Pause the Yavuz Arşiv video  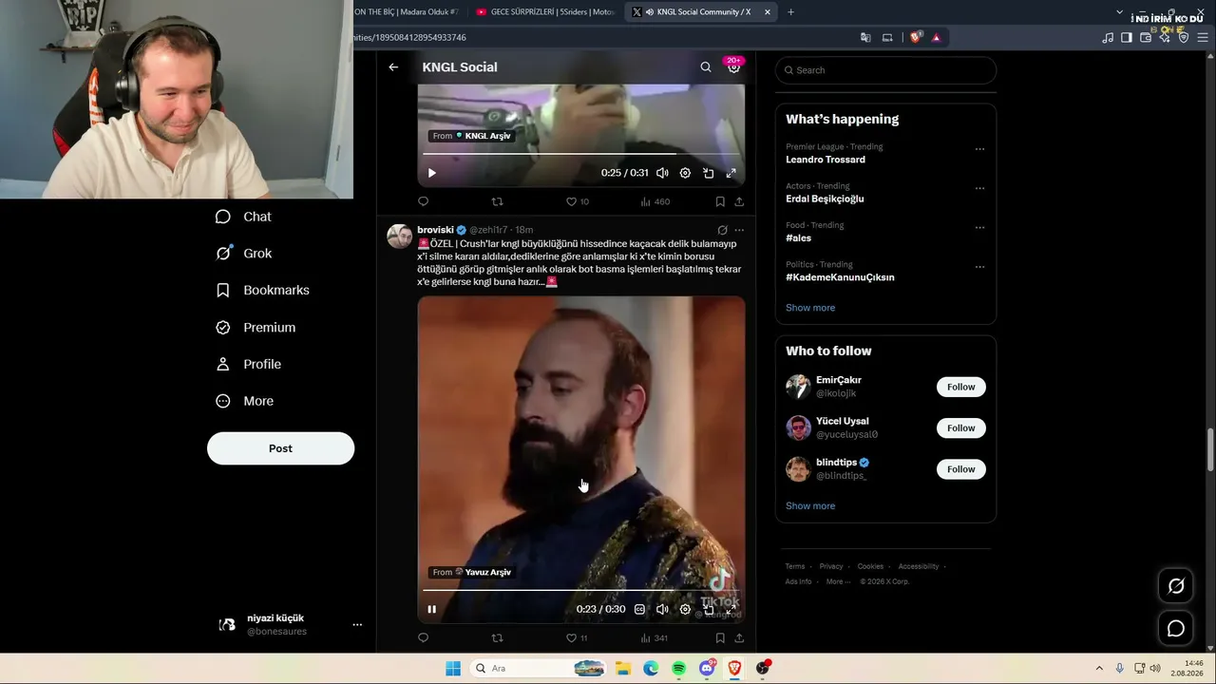431,609
